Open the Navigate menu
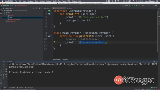This screenshot has width=160, height=90. pos(30,1)
